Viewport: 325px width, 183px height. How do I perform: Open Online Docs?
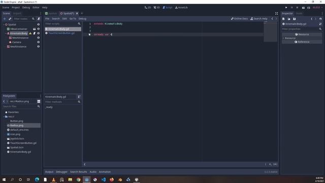pos(239,19)
